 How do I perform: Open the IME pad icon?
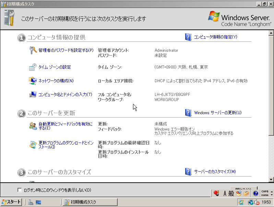239,193
